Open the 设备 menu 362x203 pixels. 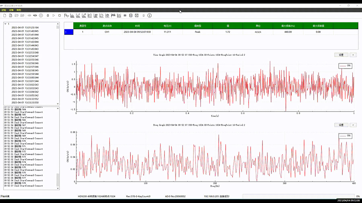coord(11,10)
